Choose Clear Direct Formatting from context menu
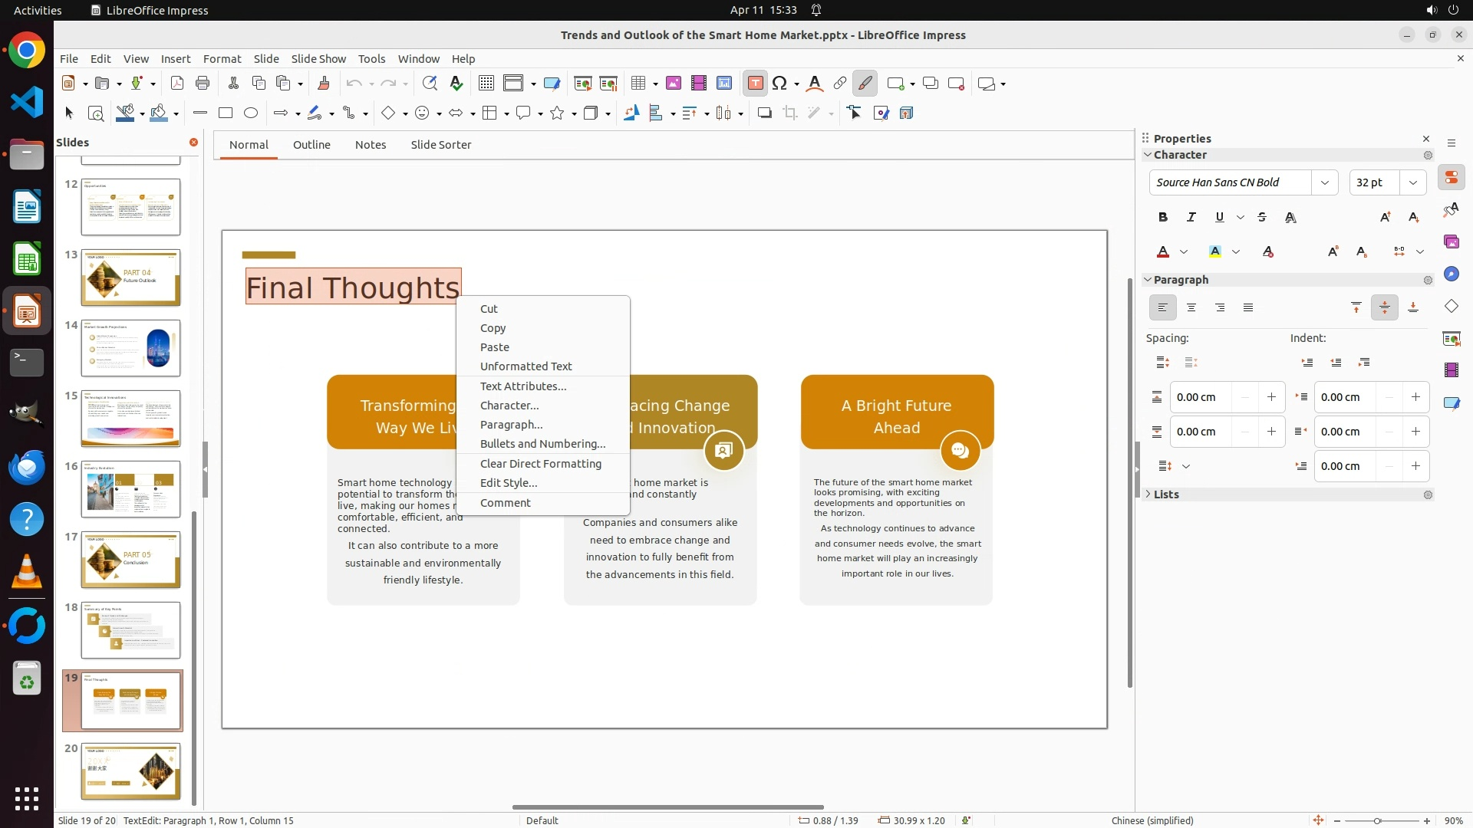The width and height of the screenshot is (1473, 828). (540, 464)
